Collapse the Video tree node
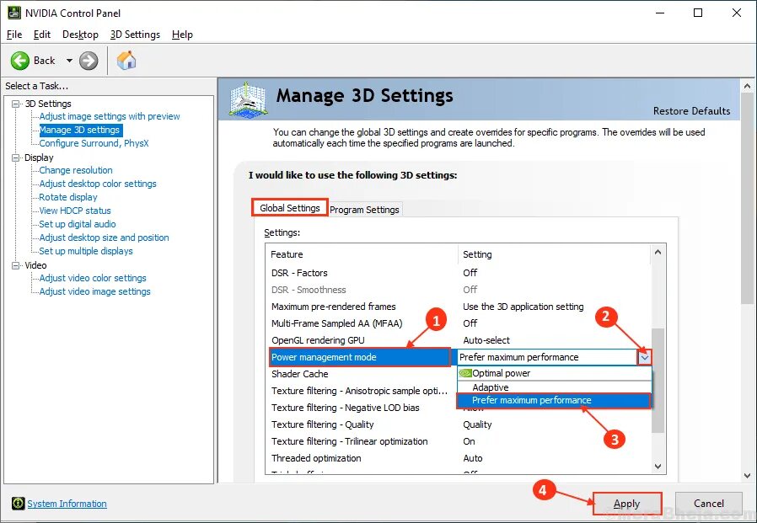Screen dimensions: 757x523 16,265
